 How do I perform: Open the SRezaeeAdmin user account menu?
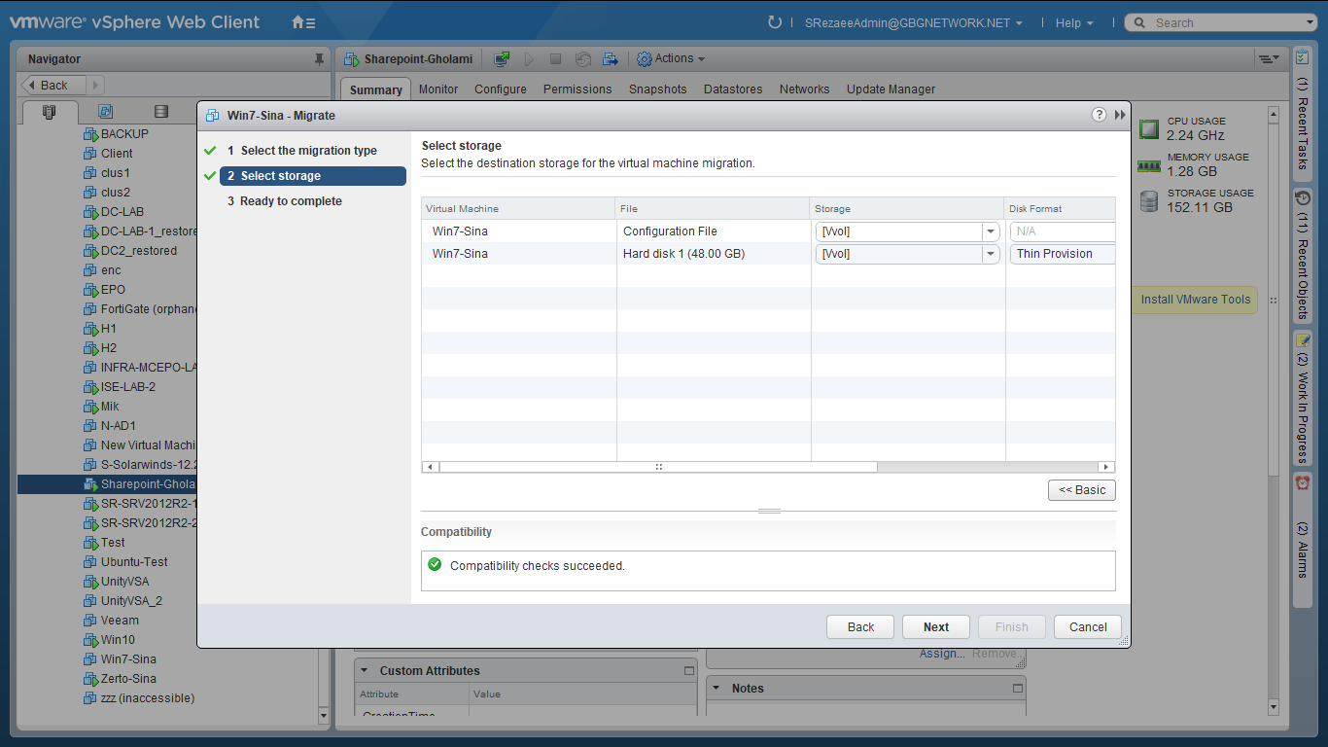click(913, 23)
